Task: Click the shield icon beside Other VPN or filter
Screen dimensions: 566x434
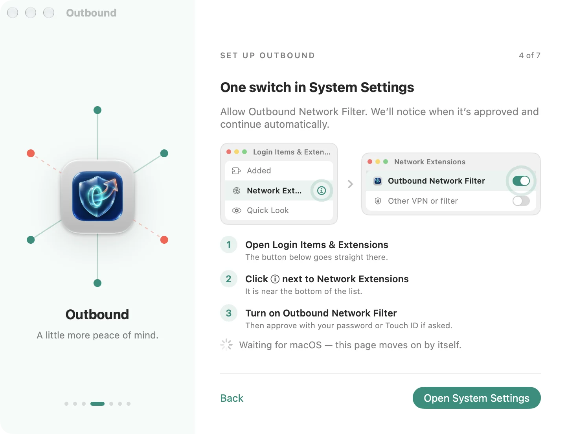Action: [x=378, y=201]
